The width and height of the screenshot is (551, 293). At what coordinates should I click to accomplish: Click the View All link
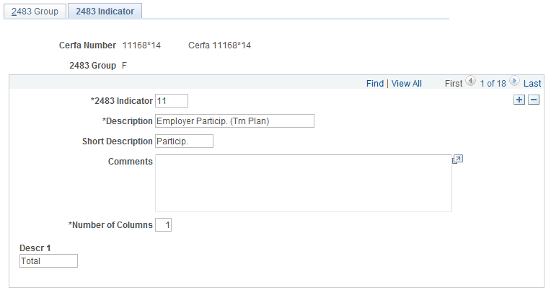(x=407, y=84)
